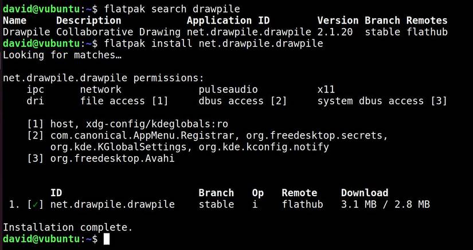Click the "org.freedesktop.Avahi" footnote entry
This screenshot has width=473, height=250.
pyautogui.click(x=112, y=158)
